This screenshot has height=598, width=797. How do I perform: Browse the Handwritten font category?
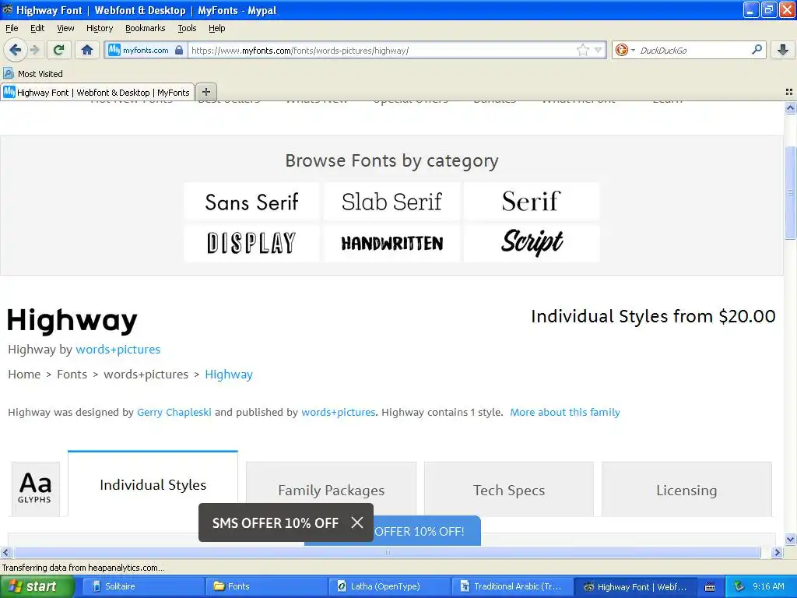391,243
